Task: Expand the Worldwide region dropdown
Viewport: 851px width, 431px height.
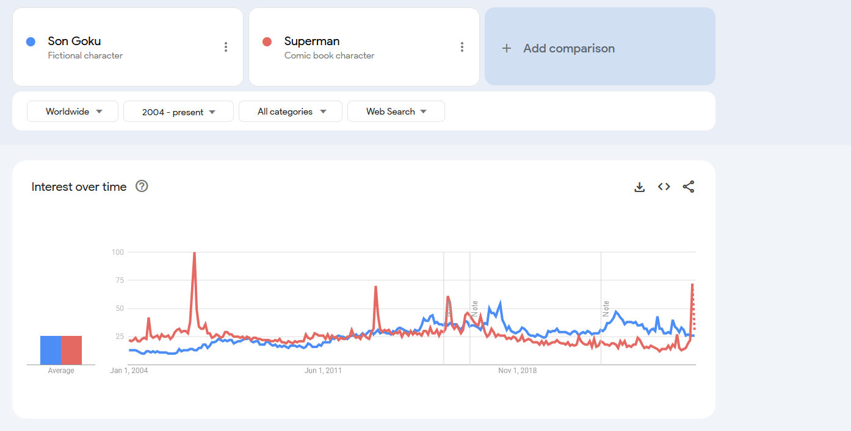Action: tap(73, 112)
